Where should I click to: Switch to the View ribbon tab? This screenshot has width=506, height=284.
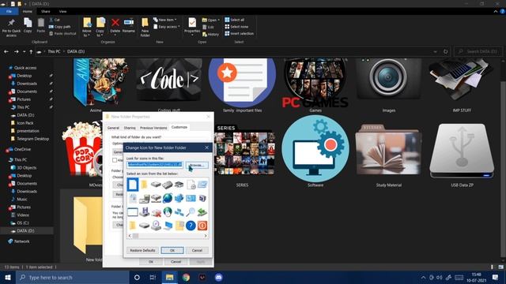(62, 11)
